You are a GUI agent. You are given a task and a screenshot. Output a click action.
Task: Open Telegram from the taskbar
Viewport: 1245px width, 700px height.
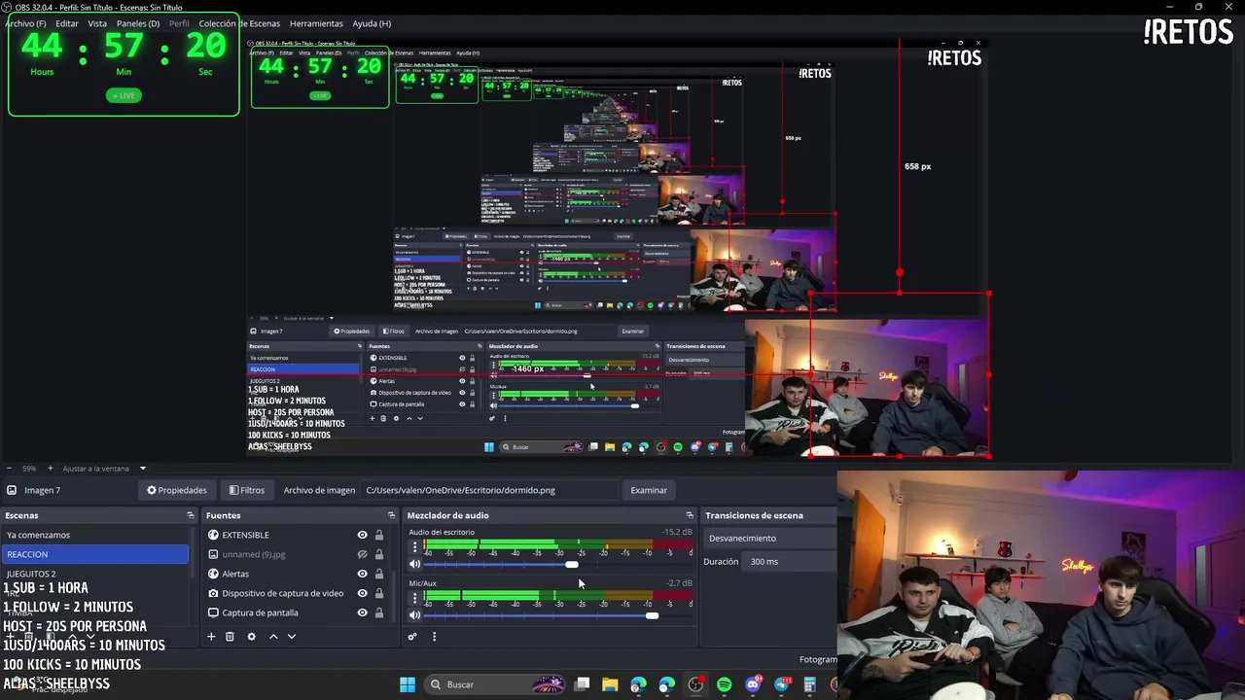[782, 684]
